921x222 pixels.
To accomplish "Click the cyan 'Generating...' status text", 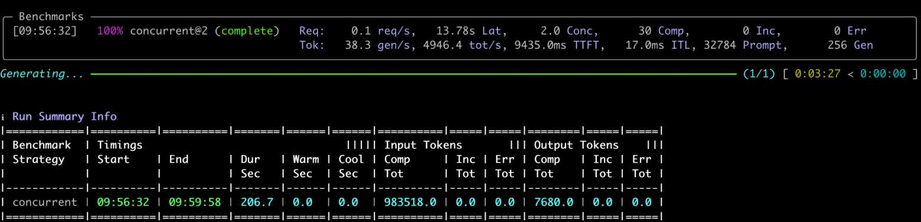I will point(42,74).
